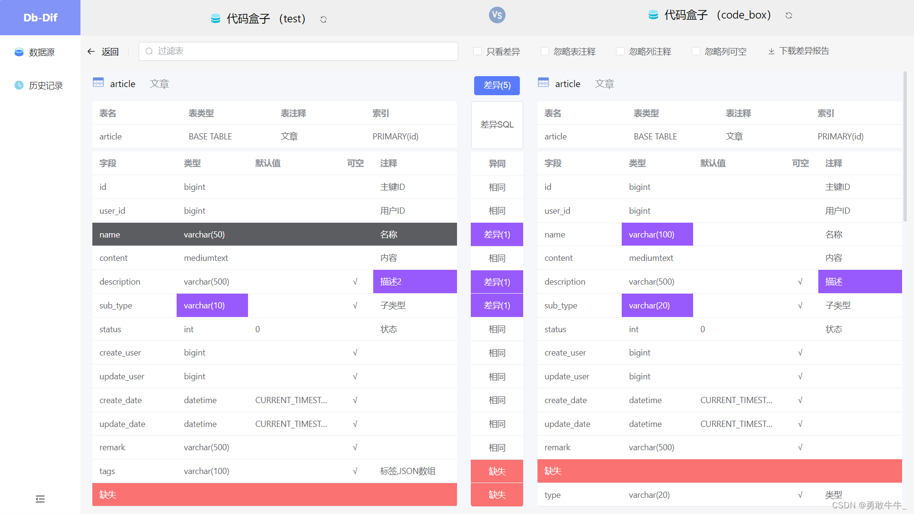The width and height of the screenshot is (914, 514).
Task: Click the collapse sidebar menu icon
Action: [x=40, y=499]
